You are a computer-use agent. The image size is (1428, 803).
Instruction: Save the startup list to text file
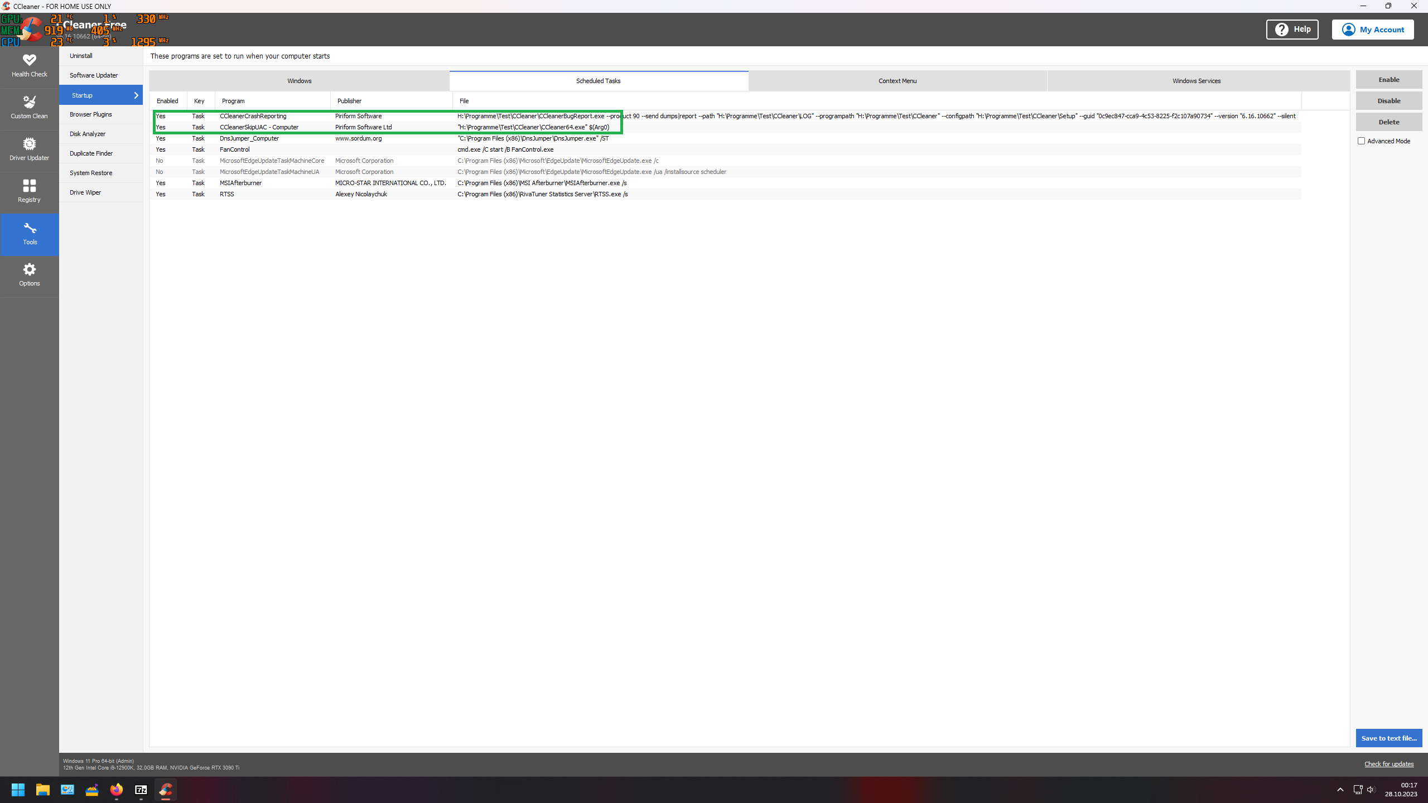point(1388,737)
